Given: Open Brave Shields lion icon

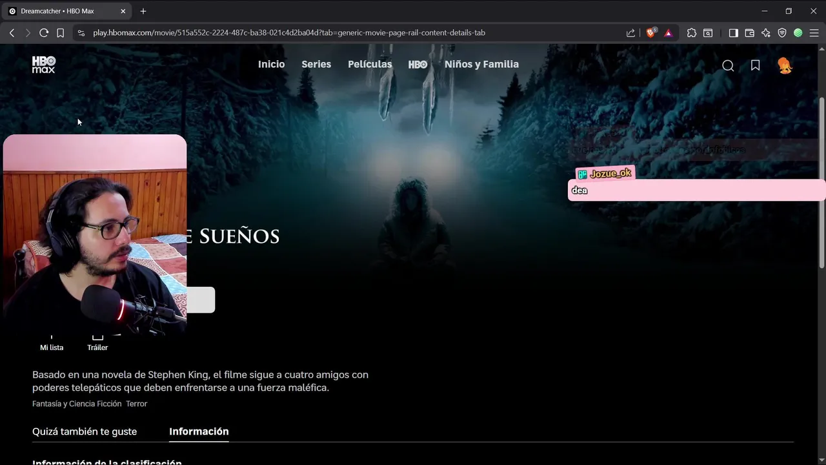Looking at the screenshot, I should [650, 32].
